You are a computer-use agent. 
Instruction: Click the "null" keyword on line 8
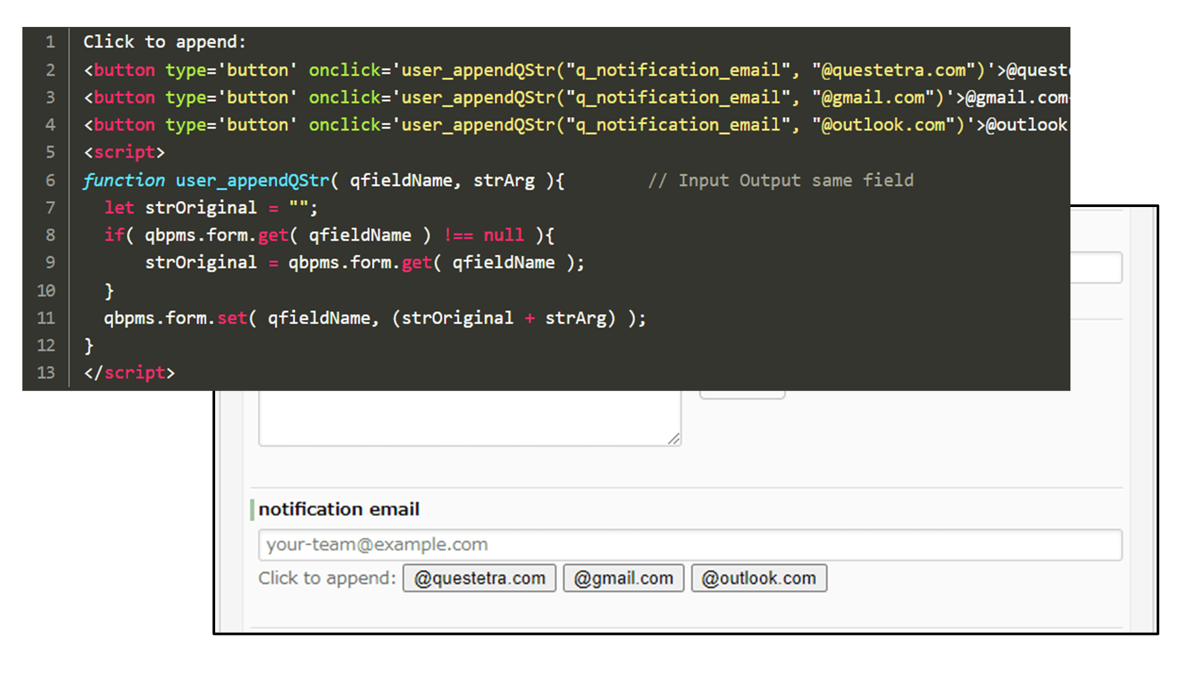coord(503,235)
